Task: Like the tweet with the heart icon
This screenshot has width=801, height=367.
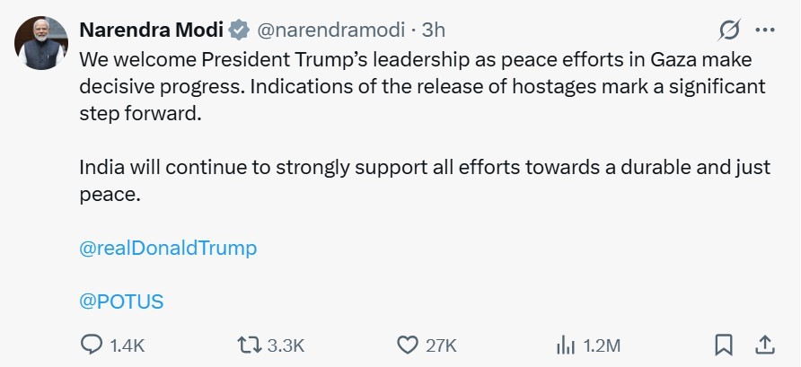Action: tap(408, 345)
